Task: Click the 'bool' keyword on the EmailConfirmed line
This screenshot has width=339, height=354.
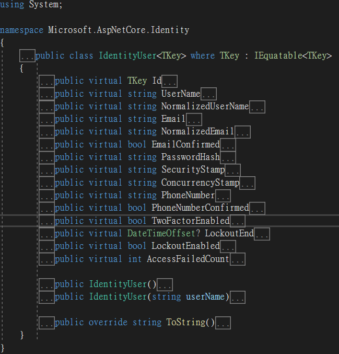Action: (x=137, y=144)
